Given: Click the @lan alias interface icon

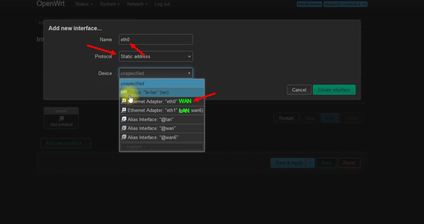Looking at the screenshot, I should pos(124,119).
